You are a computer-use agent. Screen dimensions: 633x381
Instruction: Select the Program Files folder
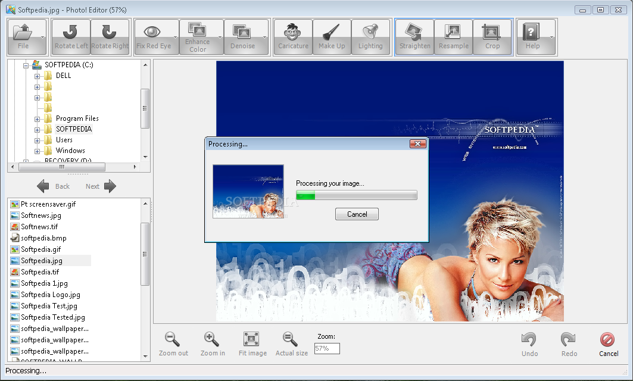(77, 118)
